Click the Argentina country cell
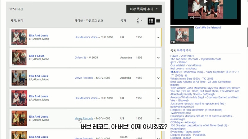Screen dimensions: 248x139 click(x=126, y=57)
